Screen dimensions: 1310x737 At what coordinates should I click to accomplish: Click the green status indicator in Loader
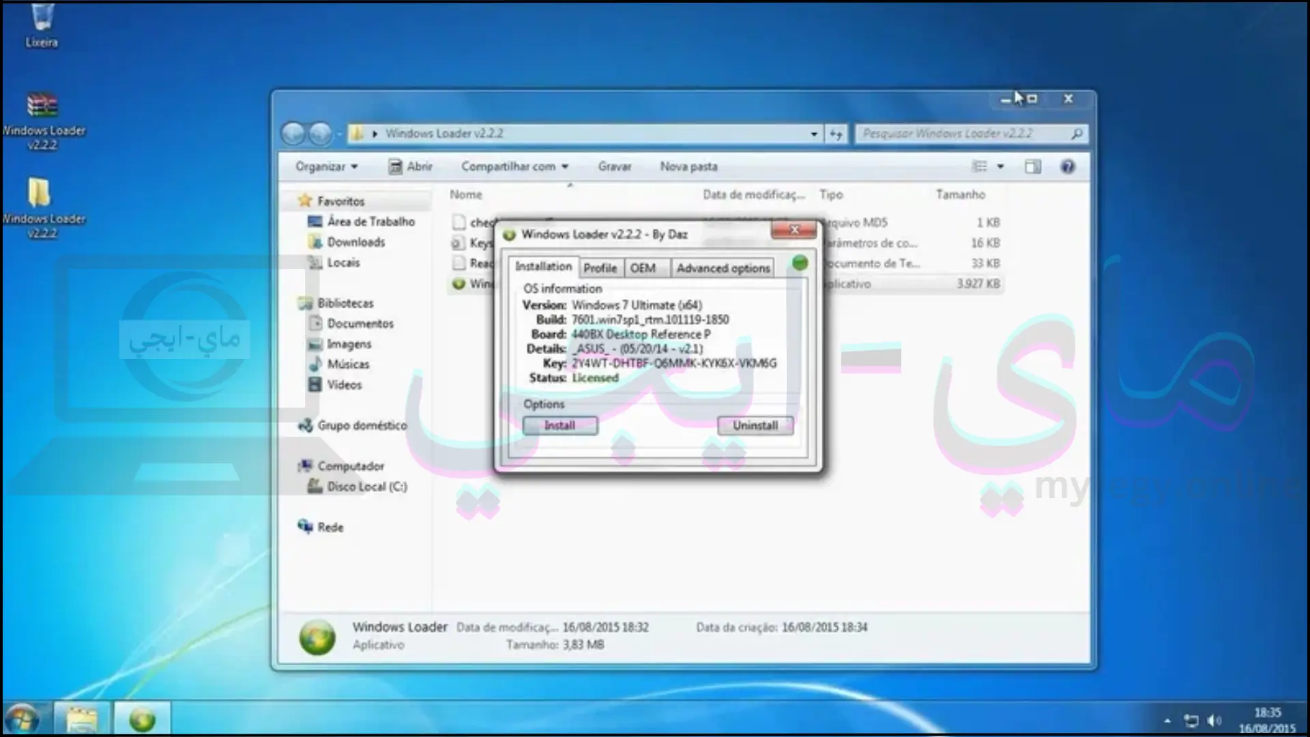click(800, 263)
